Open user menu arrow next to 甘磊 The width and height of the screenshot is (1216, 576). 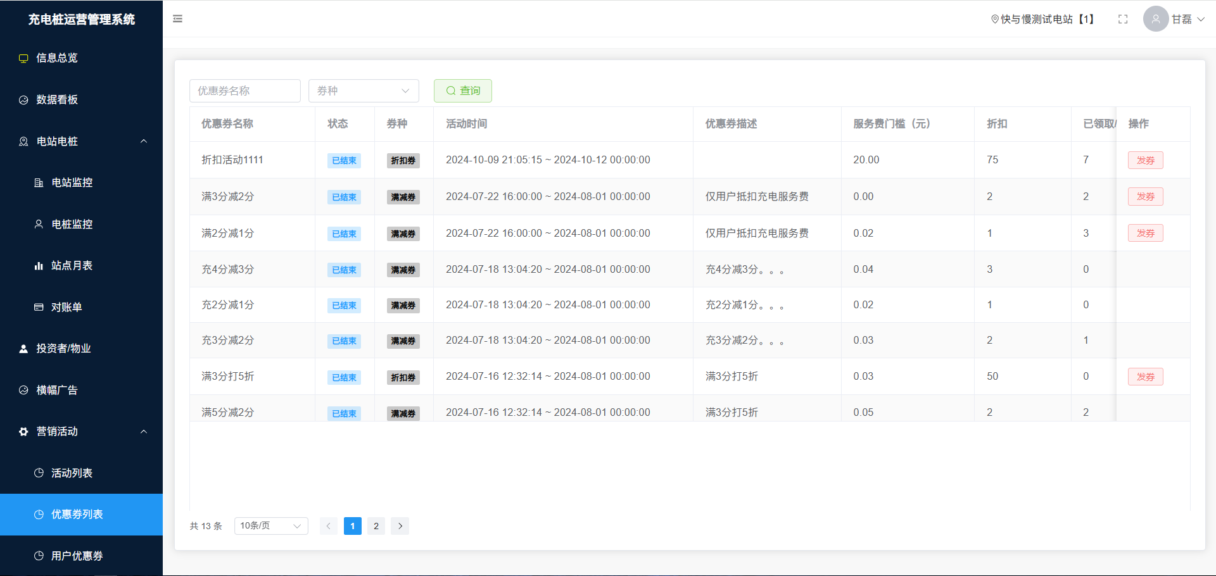(x=1200, y=19)
